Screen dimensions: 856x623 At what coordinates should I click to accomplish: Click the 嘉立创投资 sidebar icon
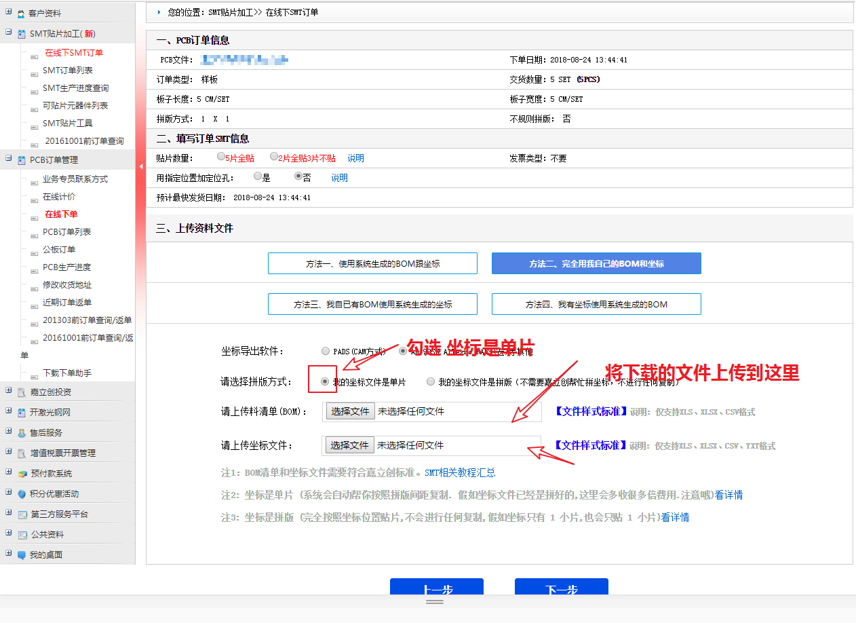tap(22, 392)
